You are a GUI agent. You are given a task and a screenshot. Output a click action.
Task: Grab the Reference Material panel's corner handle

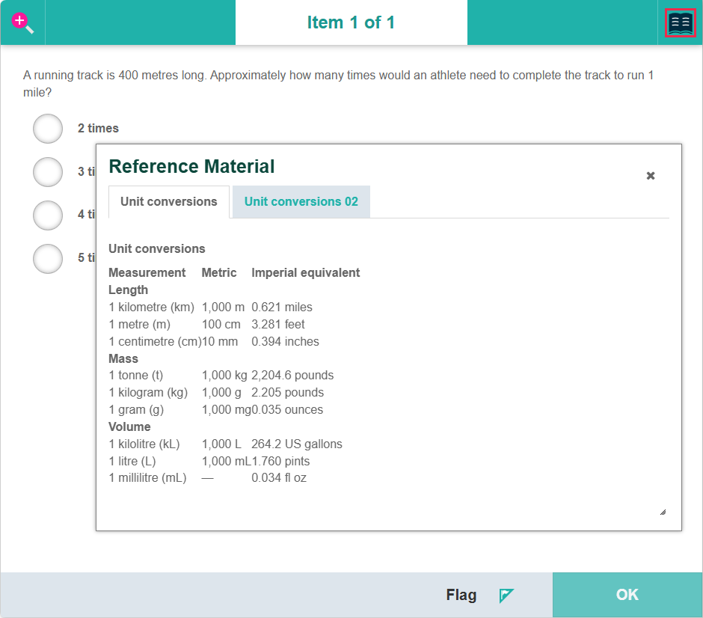click(x=663, y=513)
